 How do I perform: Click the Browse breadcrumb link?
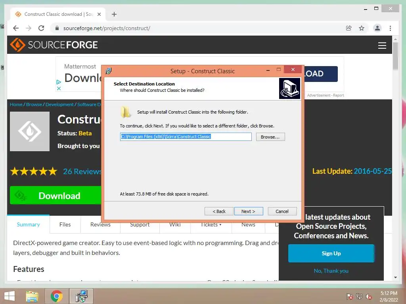pos(34,104)
